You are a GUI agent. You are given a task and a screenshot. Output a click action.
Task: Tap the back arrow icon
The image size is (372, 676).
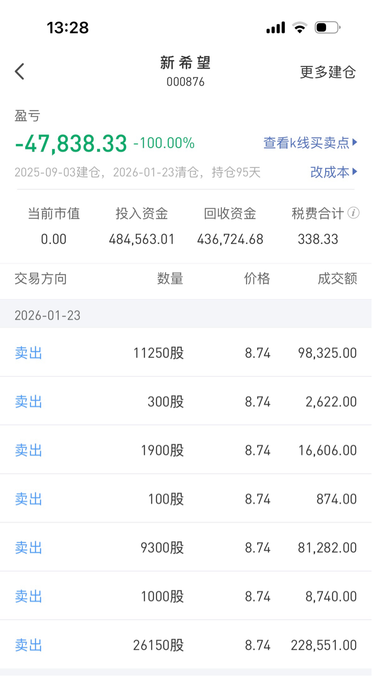pyautogui.click(x=19, y=72)
